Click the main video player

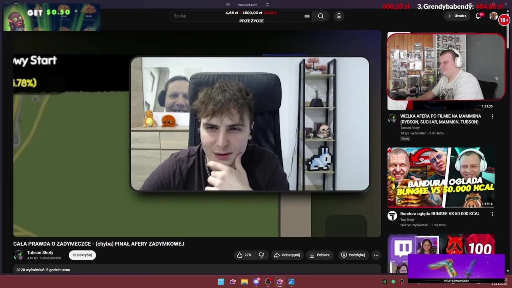[x=197, y=134]
